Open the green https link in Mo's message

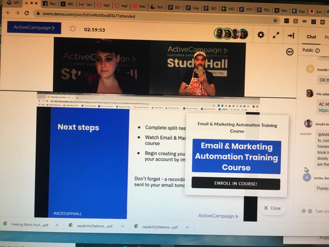click(324, 110)
